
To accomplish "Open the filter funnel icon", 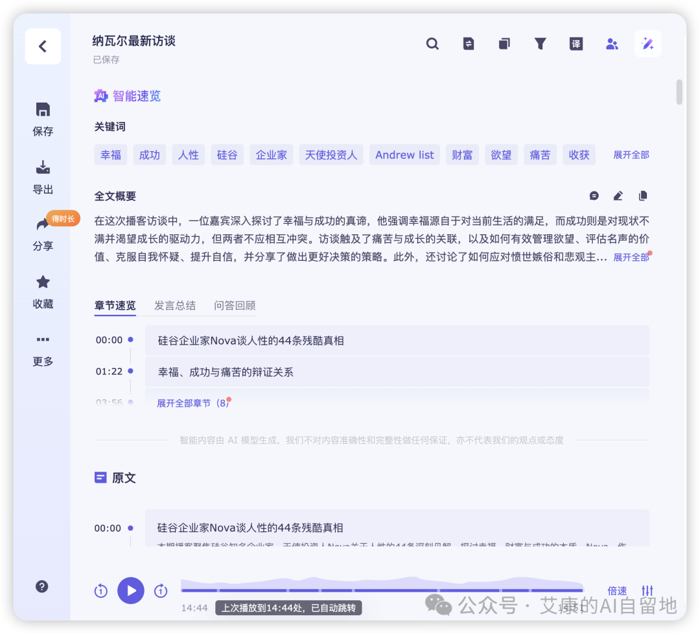I will tap(540, 44).
